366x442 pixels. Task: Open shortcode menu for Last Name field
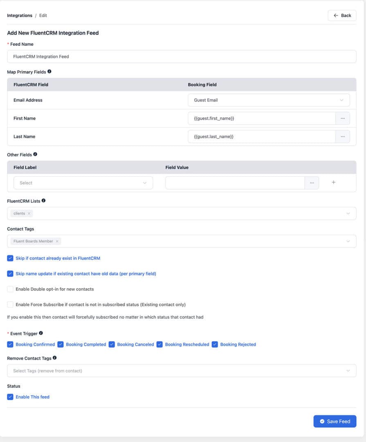343,137
